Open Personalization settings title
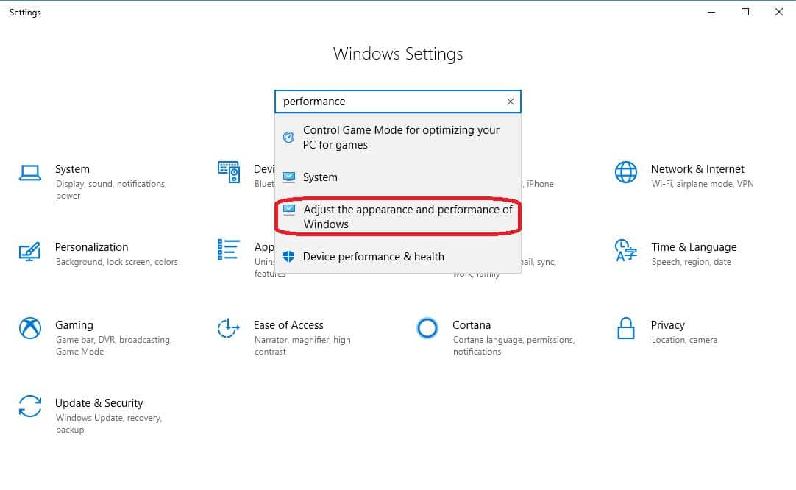This screenshot has height=490, width=796. [91, 247]
